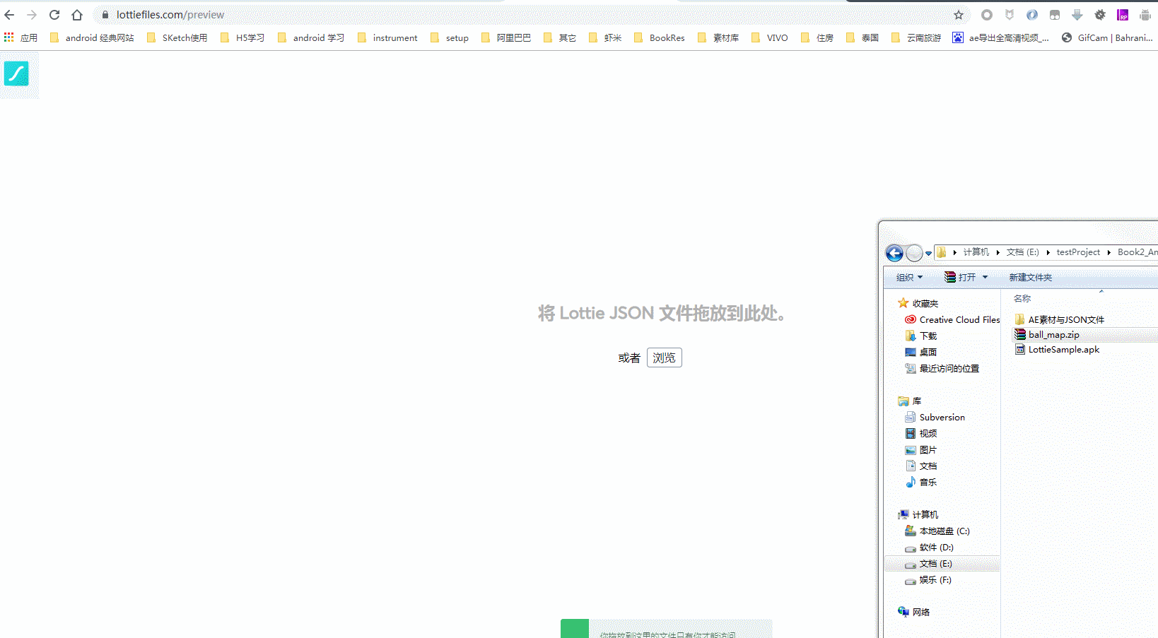Open 网络 in the navigation pane
Screen dimensions: 1158x638
tap(913, 612)
